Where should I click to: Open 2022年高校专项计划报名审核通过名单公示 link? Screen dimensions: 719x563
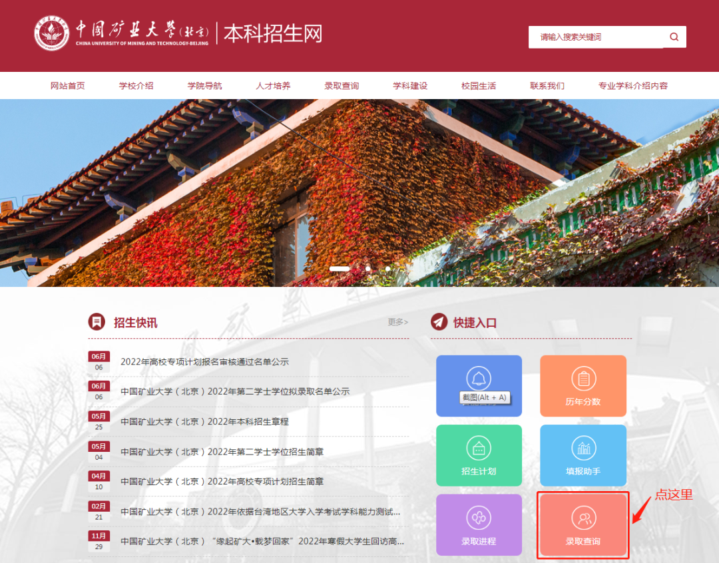(x=204, y=362)
